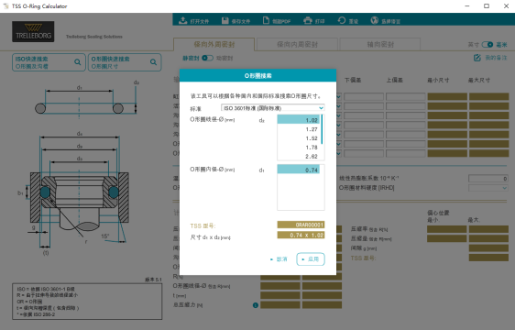The height and width of the screenshot is (330, 515).
Task: Click the Trelleborg logo
Action: (33, 31)
